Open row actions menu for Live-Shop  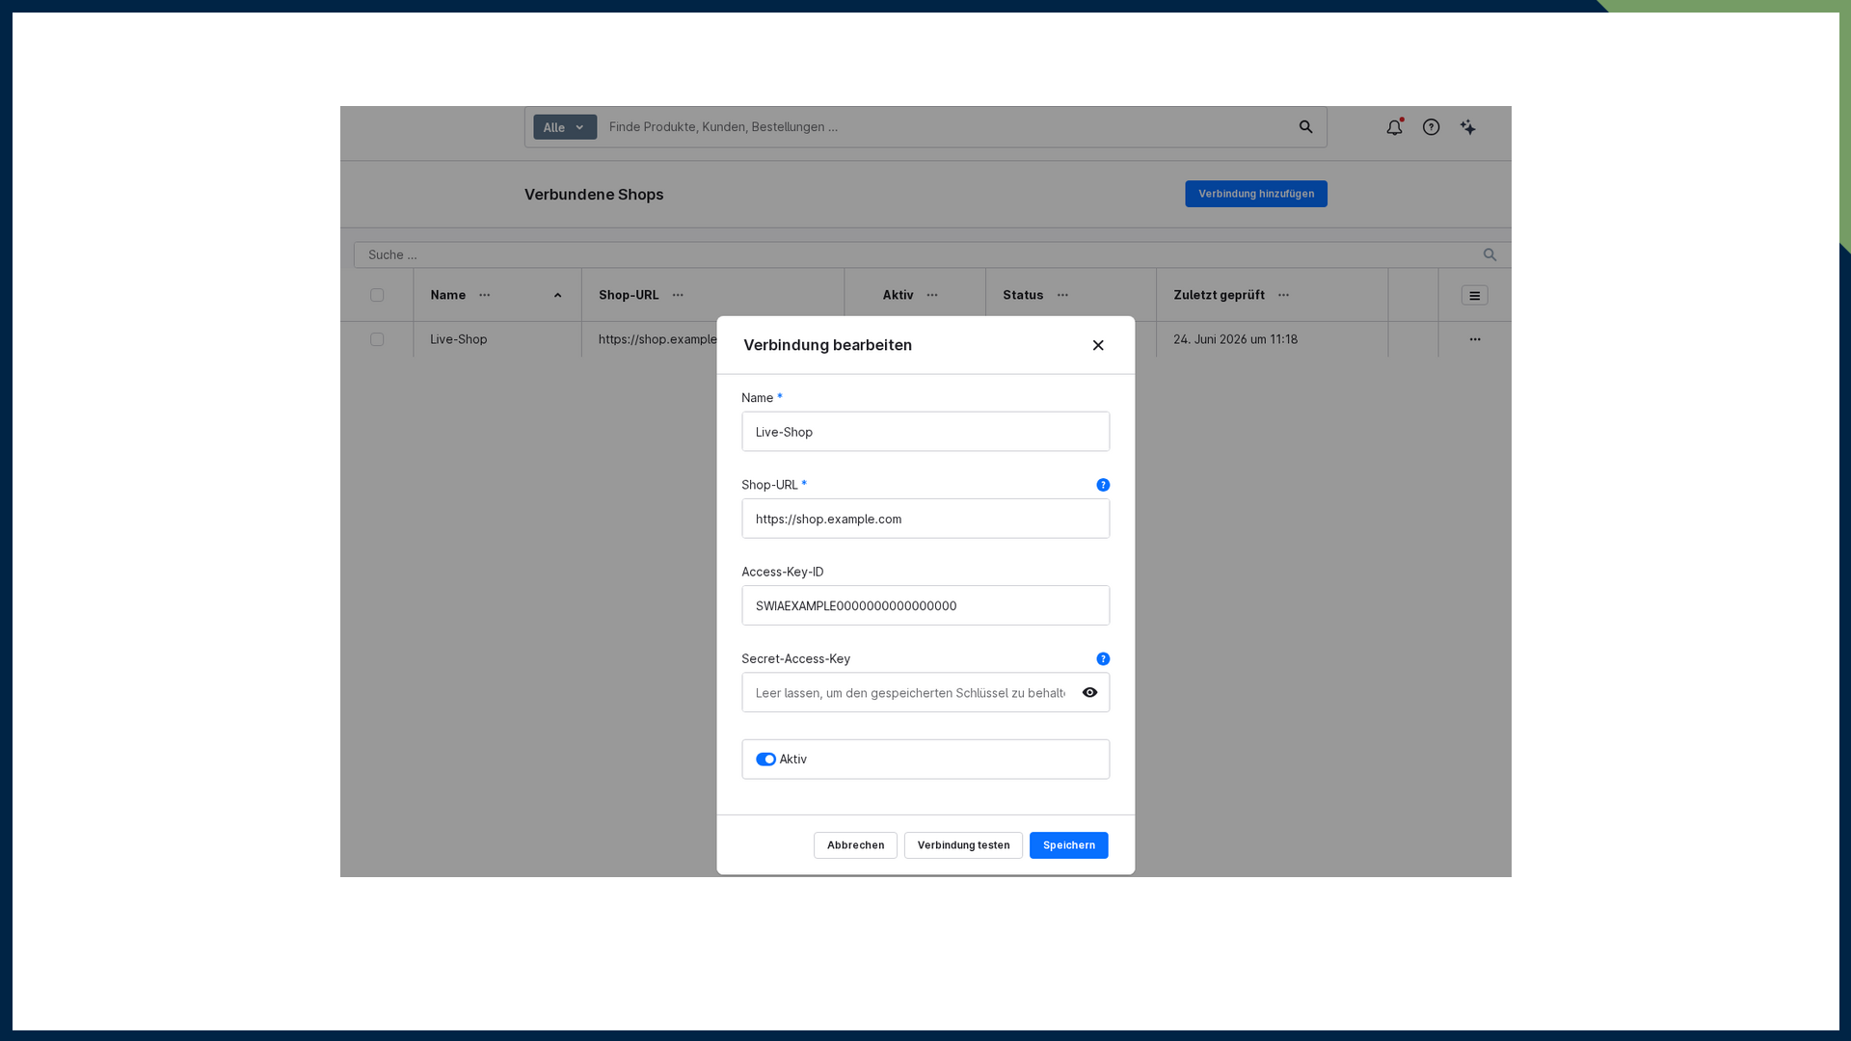tap(1474, 339)
